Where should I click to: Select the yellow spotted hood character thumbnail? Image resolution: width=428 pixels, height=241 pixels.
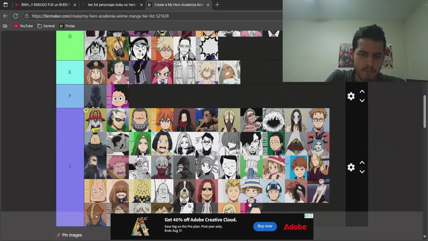[140, 191]
